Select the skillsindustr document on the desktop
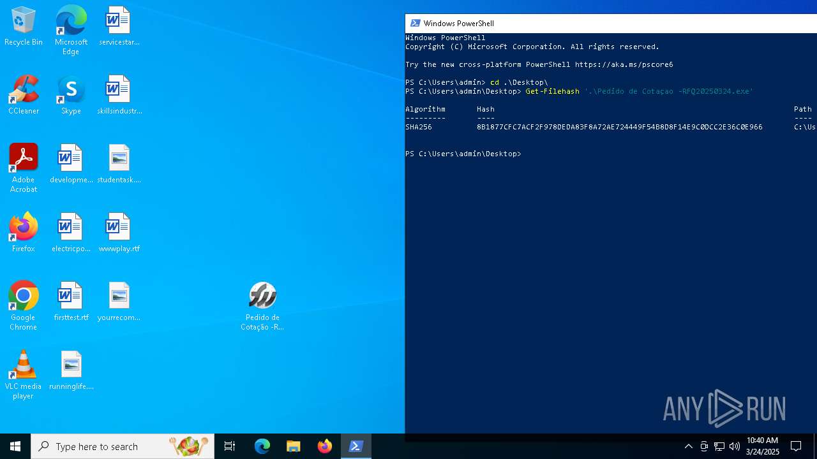Screen dimensions: 817x459 pos(119,96)
